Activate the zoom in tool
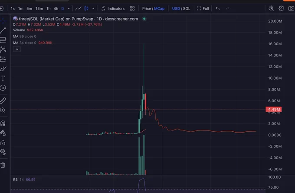Screen dimensions: 295x193 3,110
